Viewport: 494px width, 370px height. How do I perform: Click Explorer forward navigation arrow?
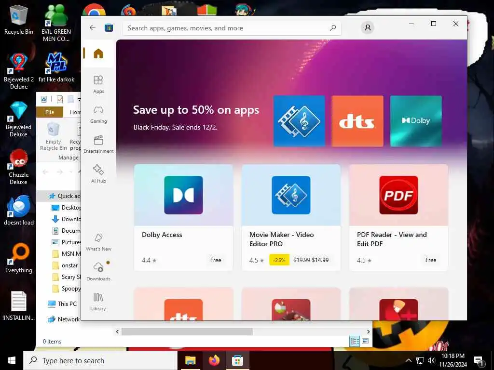point(59,172)
